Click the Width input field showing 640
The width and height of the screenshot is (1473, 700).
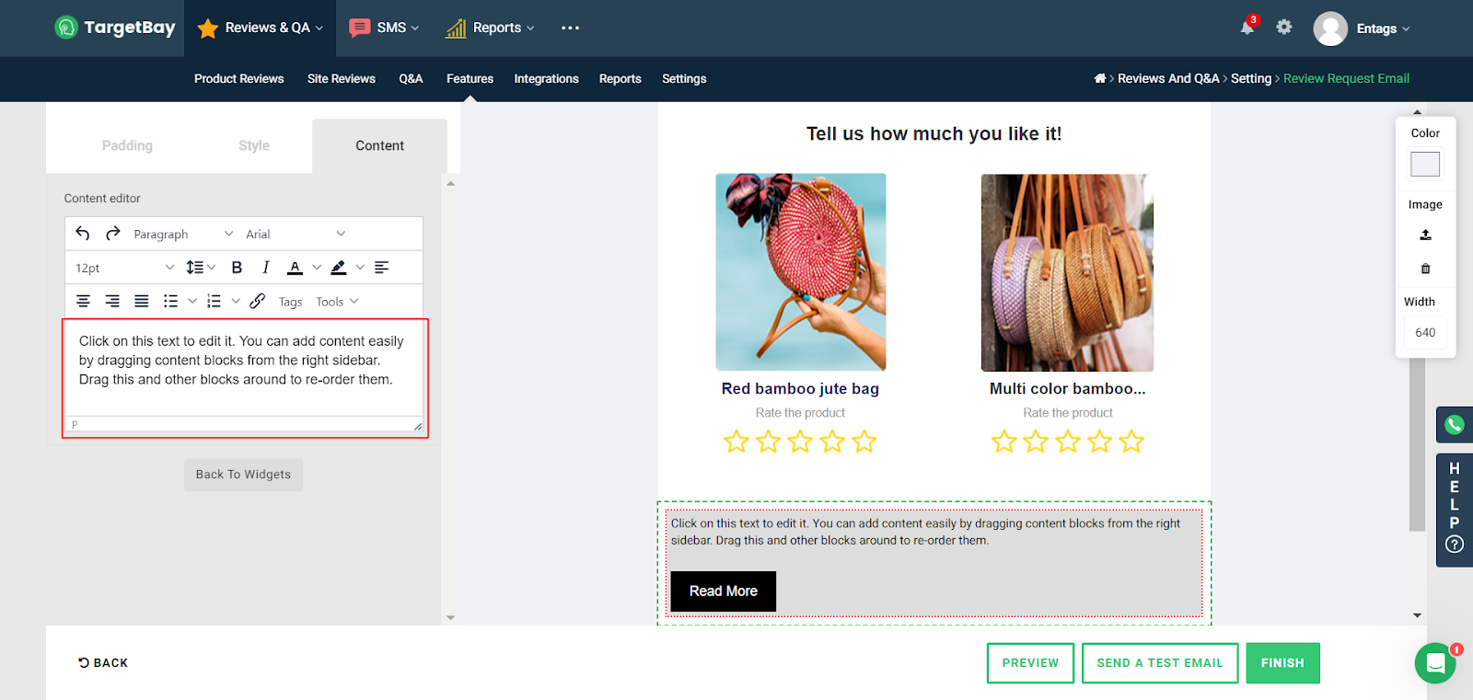coord(1425,333)
